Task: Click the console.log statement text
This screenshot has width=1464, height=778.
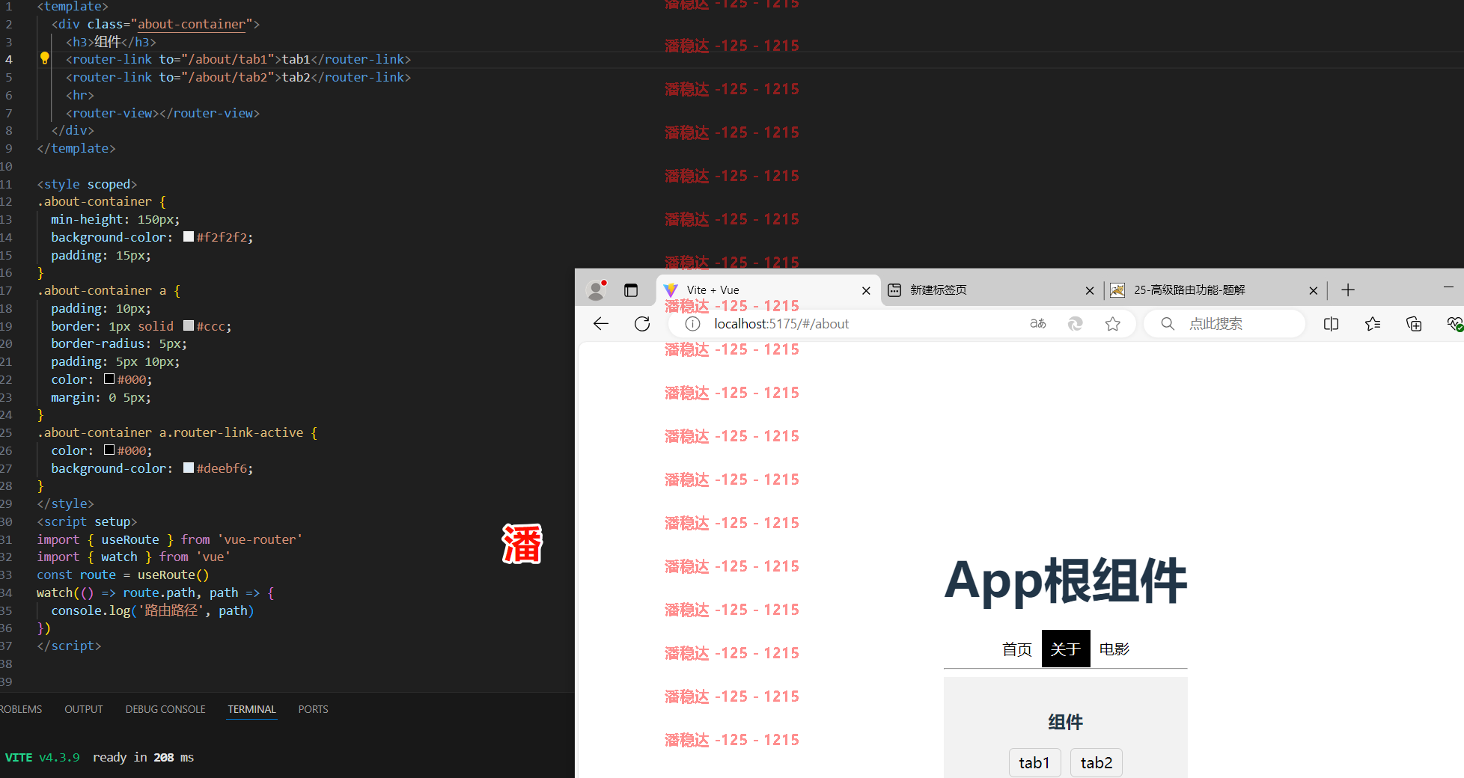Action: (153, 610)
